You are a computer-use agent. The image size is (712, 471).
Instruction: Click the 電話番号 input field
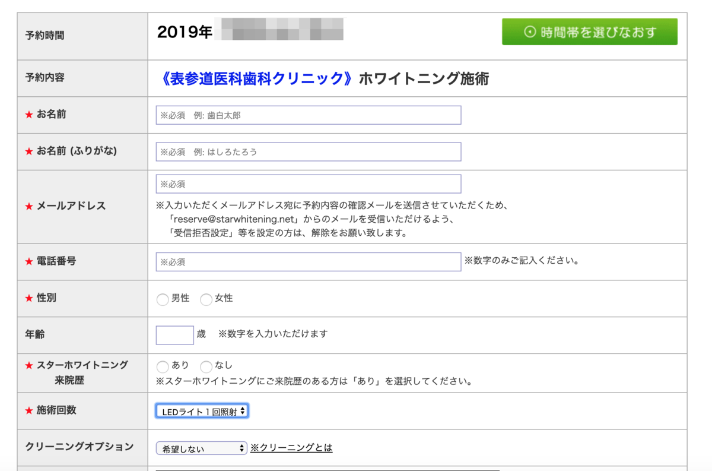pos(309,262)
